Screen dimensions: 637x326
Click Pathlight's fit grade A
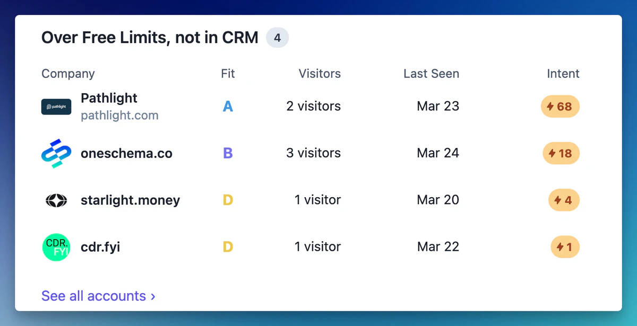click(228, 107)
